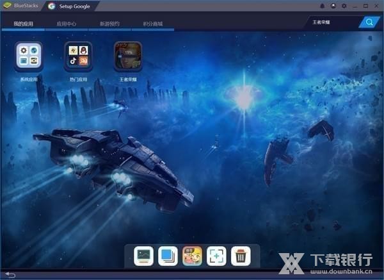This screenshot has height=280, width=384.
Task: Open the 系统应用 folder icon
Action: [29, 56]
